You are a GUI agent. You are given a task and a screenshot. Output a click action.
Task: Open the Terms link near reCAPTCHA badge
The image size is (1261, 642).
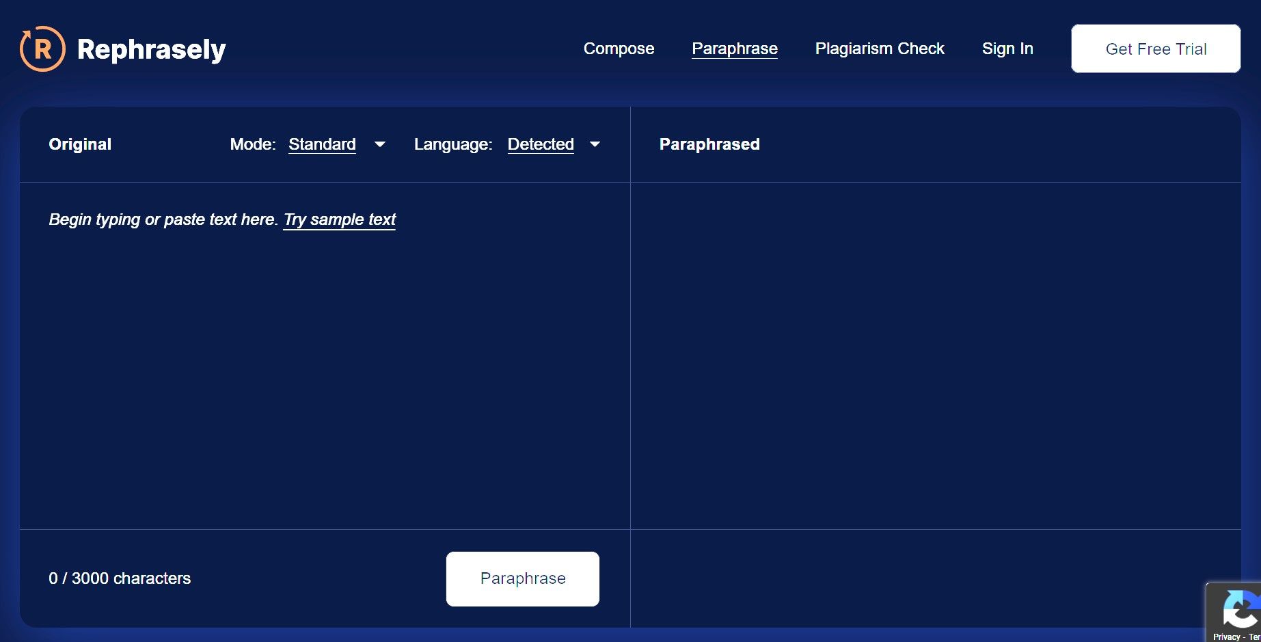[1254, 636]
